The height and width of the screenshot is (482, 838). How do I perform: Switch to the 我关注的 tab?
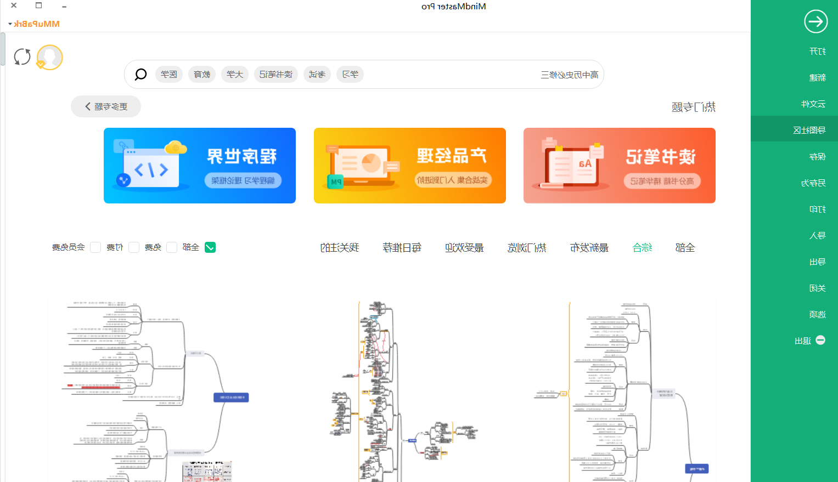pos(340,248)
